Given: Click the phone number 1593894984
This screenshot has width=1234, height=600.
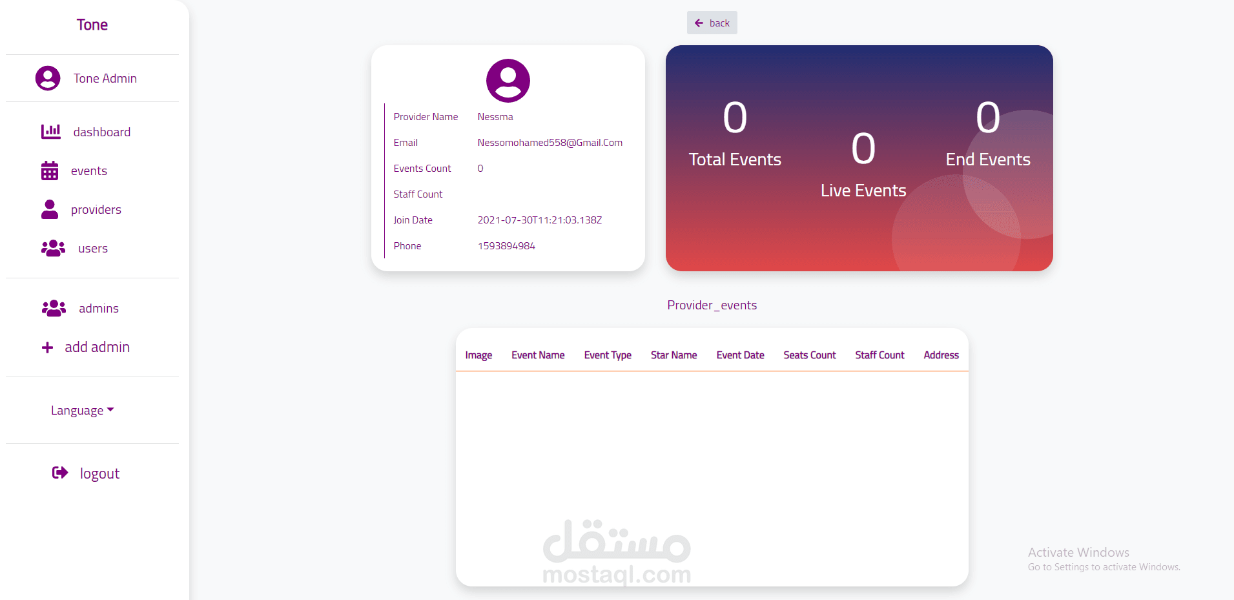Looking at the screenshot, I should coord(506,246).
